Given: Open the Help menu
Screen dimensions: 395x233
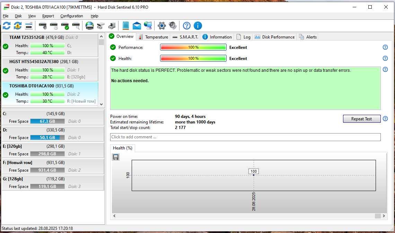Looking at the screenshot, I should click(95, 16).
